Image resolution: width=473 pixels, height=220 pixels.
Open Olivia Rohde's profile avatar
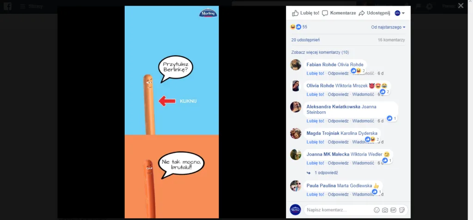[x=296, y=86]
